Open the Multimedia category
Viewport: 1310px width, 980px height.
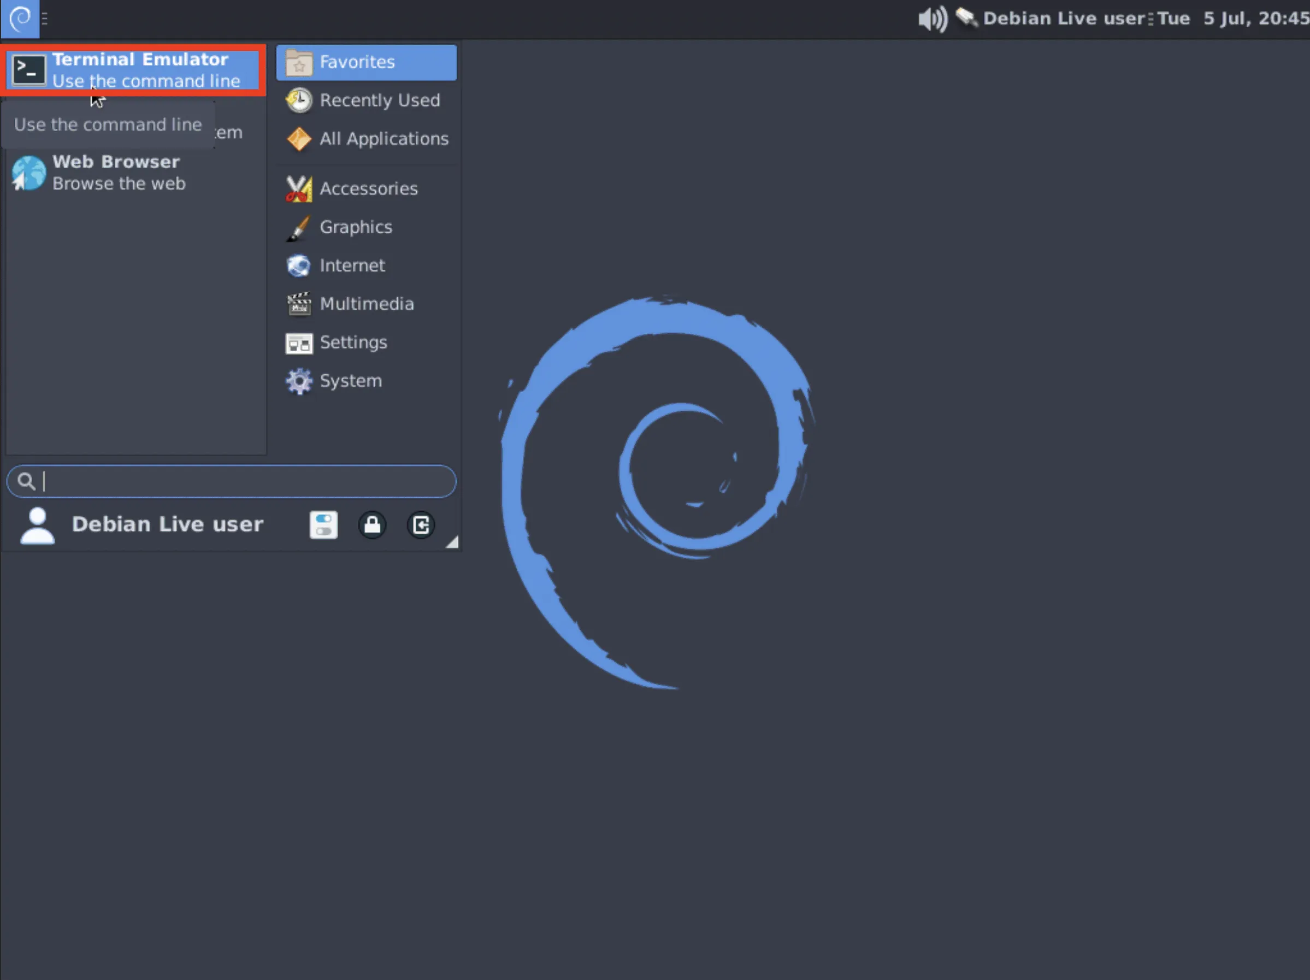click(x=366, y=304)
